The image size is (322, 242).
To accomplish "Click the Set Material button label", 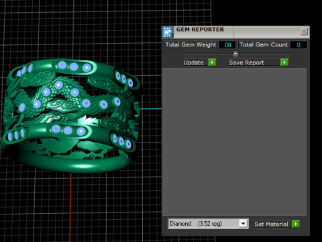I will point(271,224).
